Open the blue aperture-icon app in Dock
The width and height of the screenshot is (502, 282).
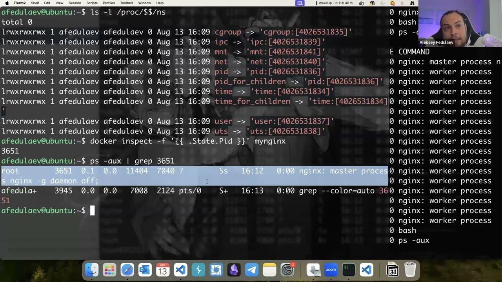[x=216, y=270]
